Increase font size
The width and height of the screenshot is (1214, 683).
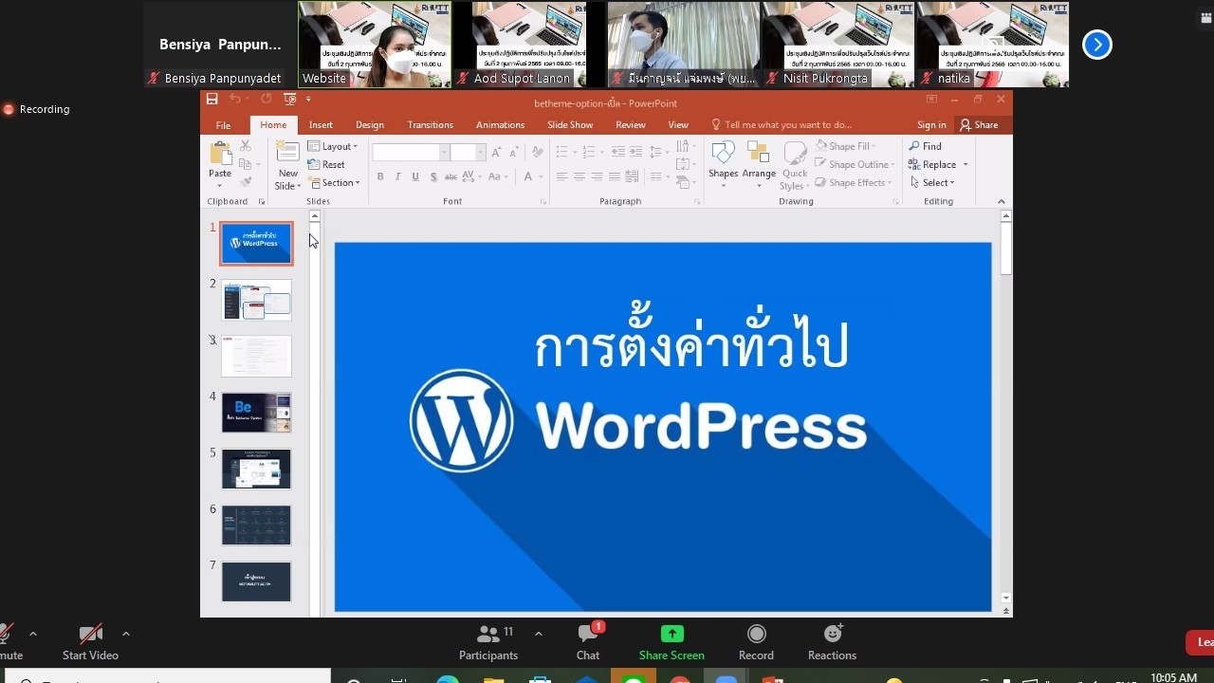495,152
